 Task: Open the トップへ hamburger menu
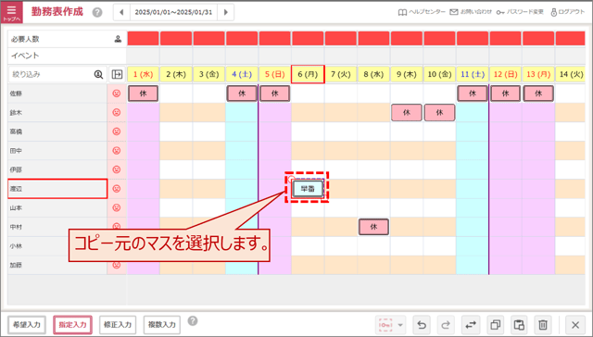pos(12,12)
